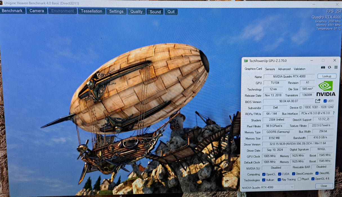342x197 pixels.
Task: Minimize the GPU-Z window
Action: (x=312, y=61)
